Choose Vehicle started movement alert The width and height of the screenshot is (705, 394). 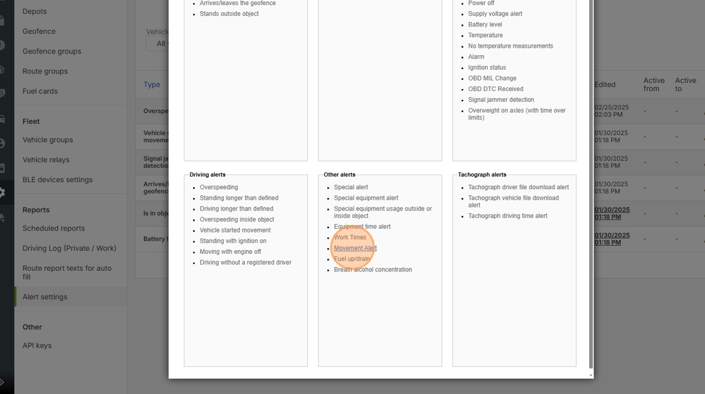click(235, 230)
